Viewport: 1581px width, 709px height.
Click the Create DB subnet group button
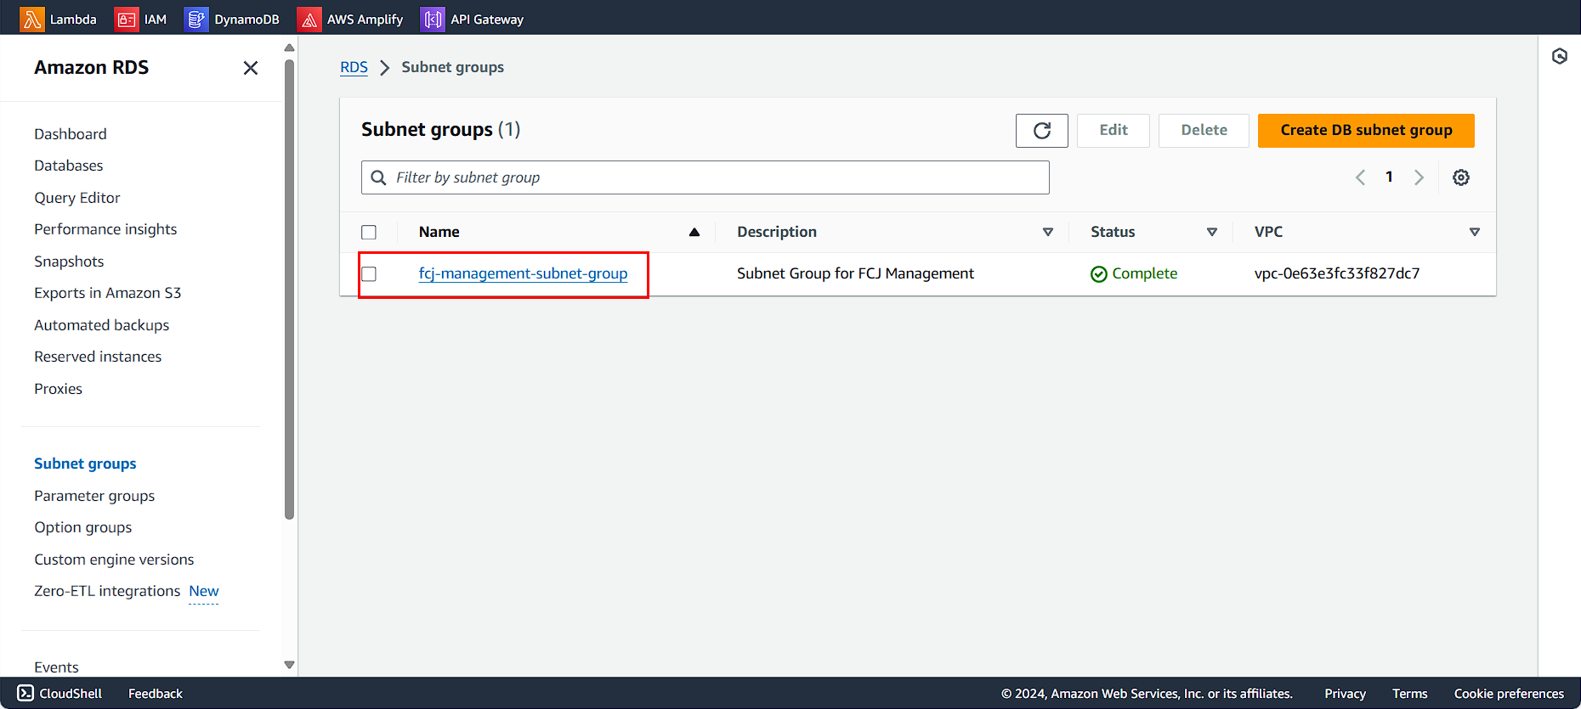[1366, 131]
